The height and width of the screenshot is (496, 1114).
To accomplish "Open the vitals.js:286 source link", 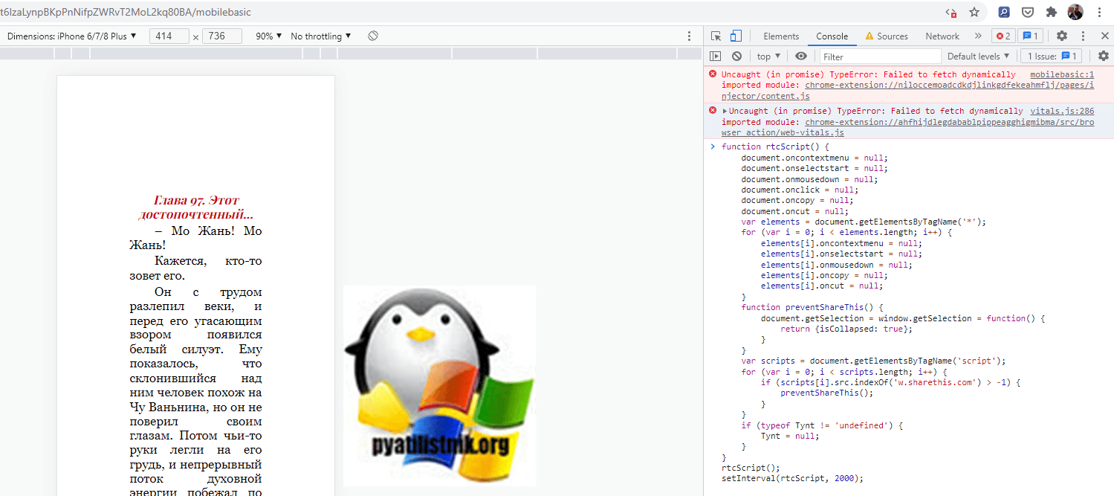I will pyautogui.click(x=1062, y=111).
